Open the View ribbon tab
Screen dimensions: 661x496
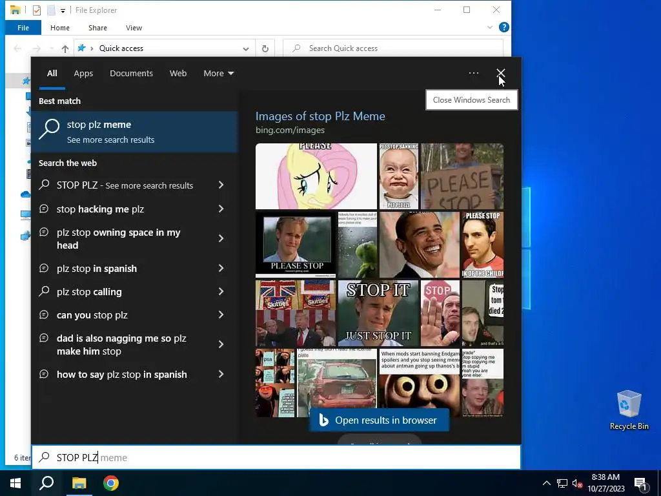[134, 28]
